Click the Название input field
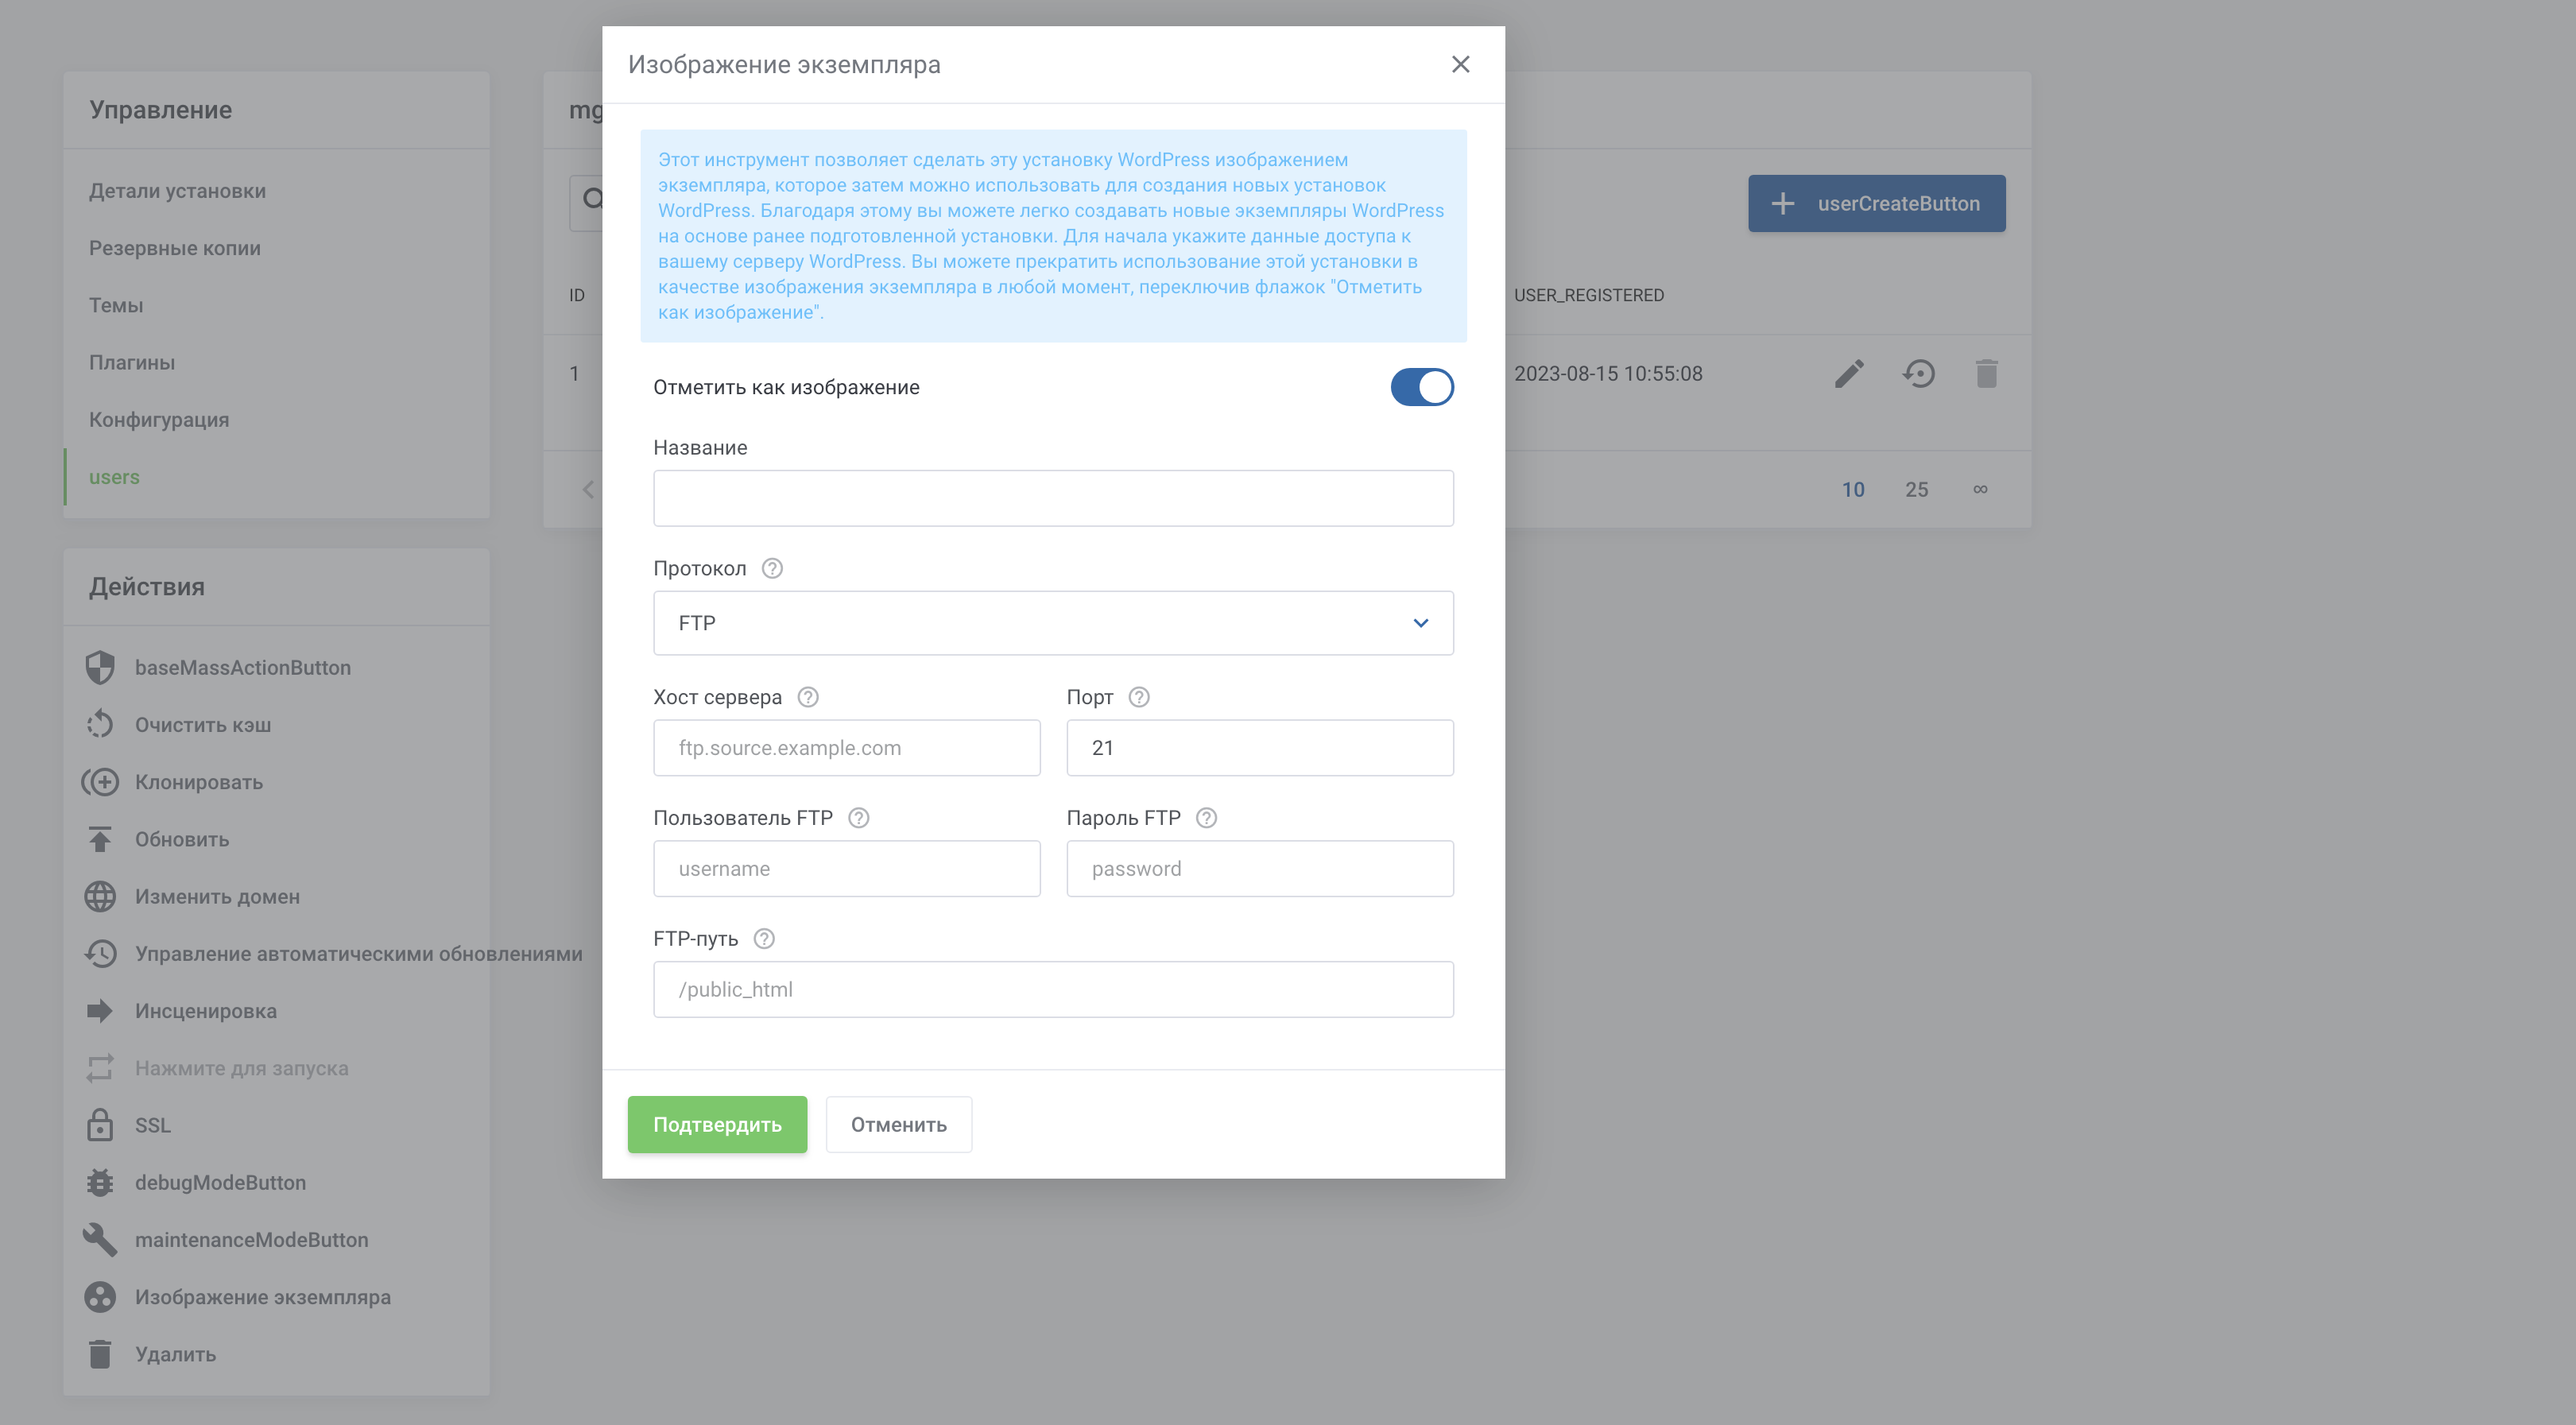This screenshot has width=2576, height=1425. 1053,498
